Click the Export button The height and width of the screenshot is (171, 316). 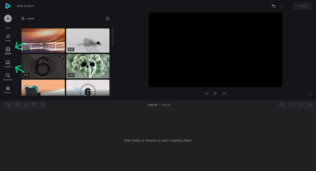[x=302, y=6]
